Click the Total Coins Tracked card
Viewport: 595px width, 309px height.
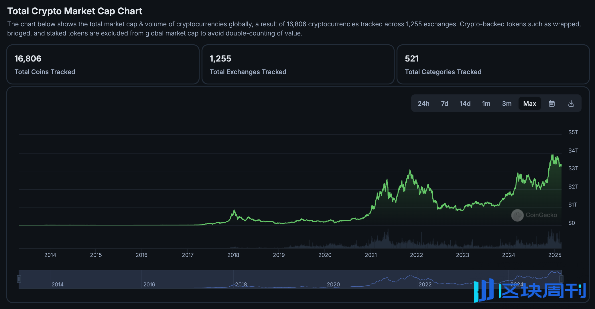[103, 64]
